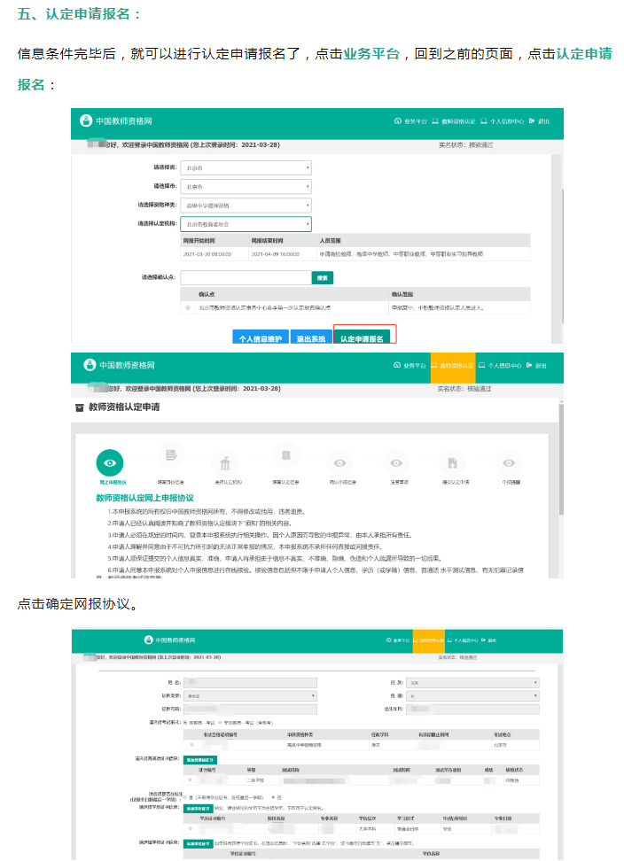Click the 选择认定机构 building step icon
The image size is (624, 861).
(x=225, y=464)
